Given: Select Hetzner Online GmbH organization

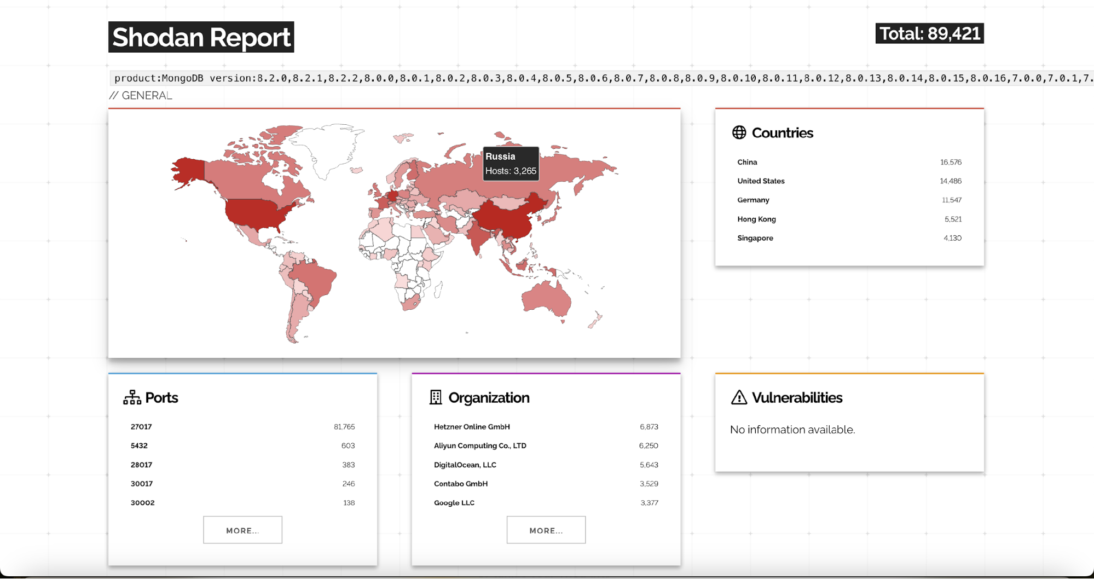Looking at the screenshot, I should (x=472, y=427).
